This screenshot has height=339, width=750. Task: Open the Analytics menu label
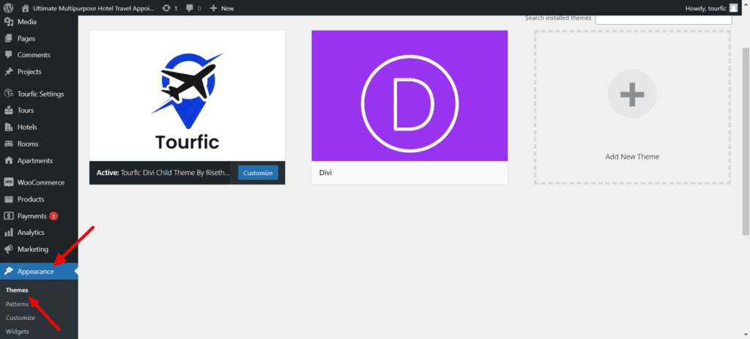click(31, 232)
